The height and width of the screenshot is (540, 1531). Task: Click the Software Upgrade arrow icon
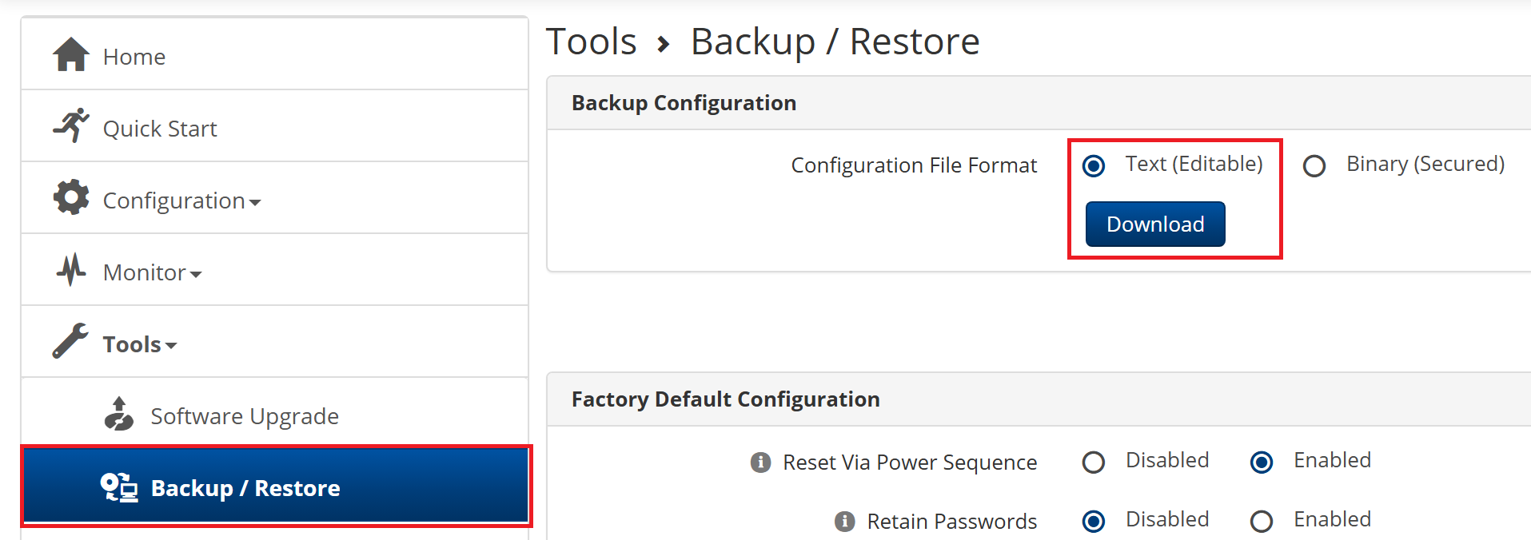pyautogui.click(x=119, y=414)
